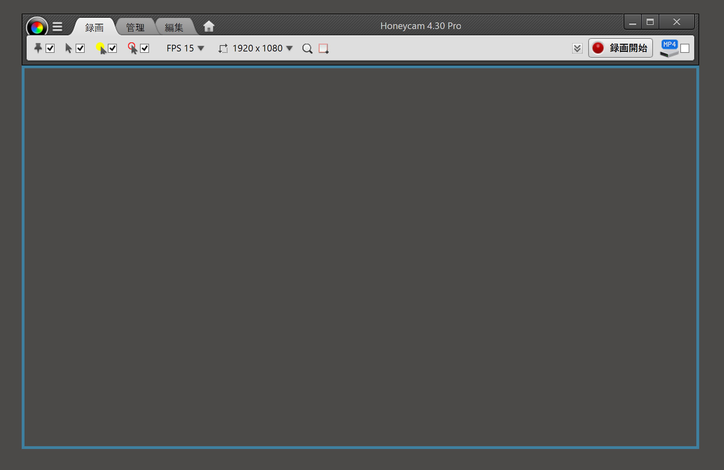The width and height of the screenshot is (724, 470).
Task: Switch to the 編集 tab
Action: tap(174, 27)
